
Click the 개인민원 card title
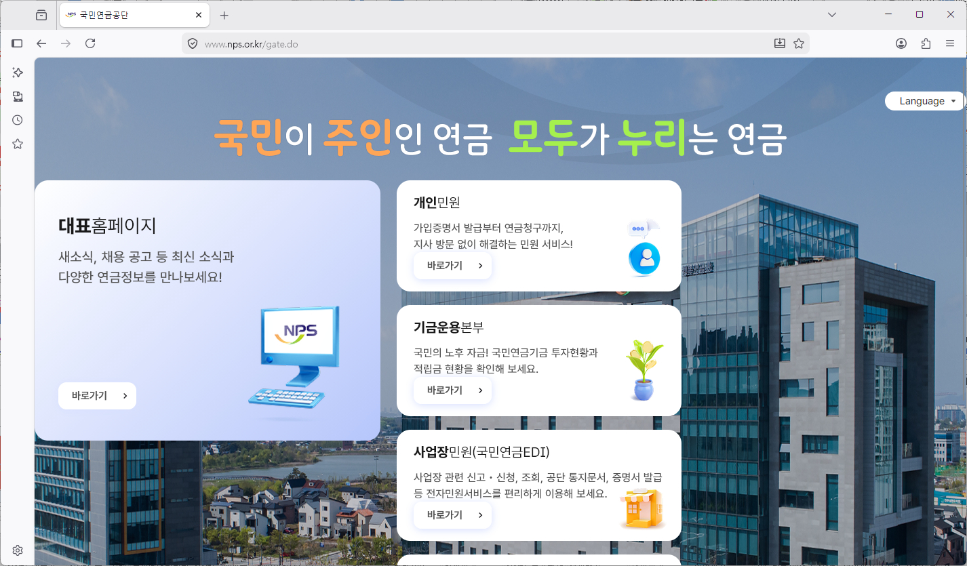click(437, 202)
